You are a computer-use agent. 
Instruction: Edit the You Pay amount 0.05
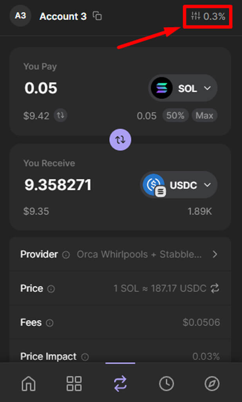pos(41,88)
